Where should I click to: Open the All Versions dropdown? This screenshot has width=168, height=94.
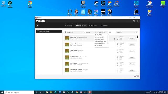(88, 32)
